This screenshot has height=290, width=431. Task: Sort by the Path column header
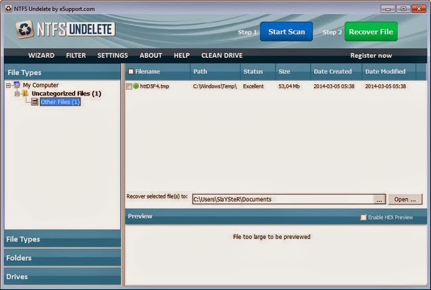point(215,72)
